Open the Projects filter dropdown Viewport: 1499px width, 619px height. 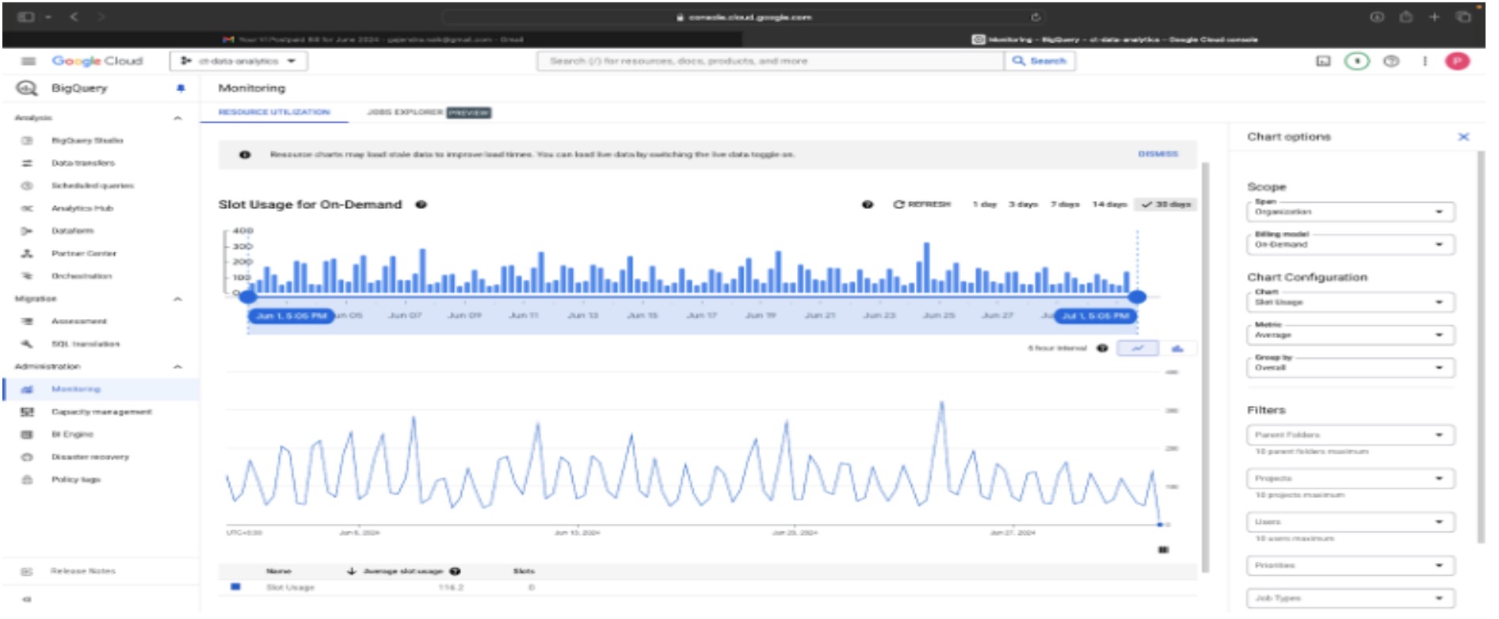click(x=1350, y=479)
